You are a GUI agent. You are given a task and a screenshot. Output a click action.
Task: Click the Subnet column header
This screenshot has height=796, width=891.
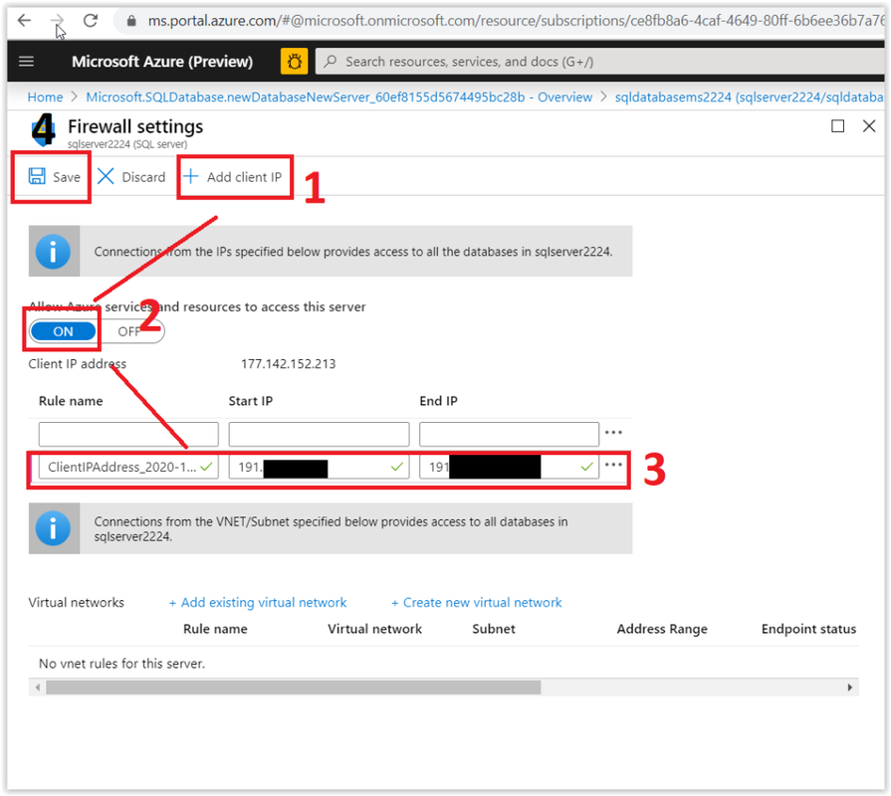tap(494, 629)
